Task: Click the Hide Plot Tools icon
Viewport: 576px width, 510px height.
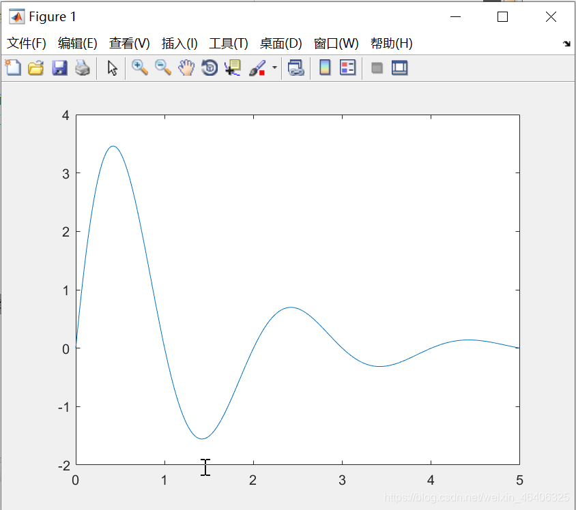Action: pos(377,68)
